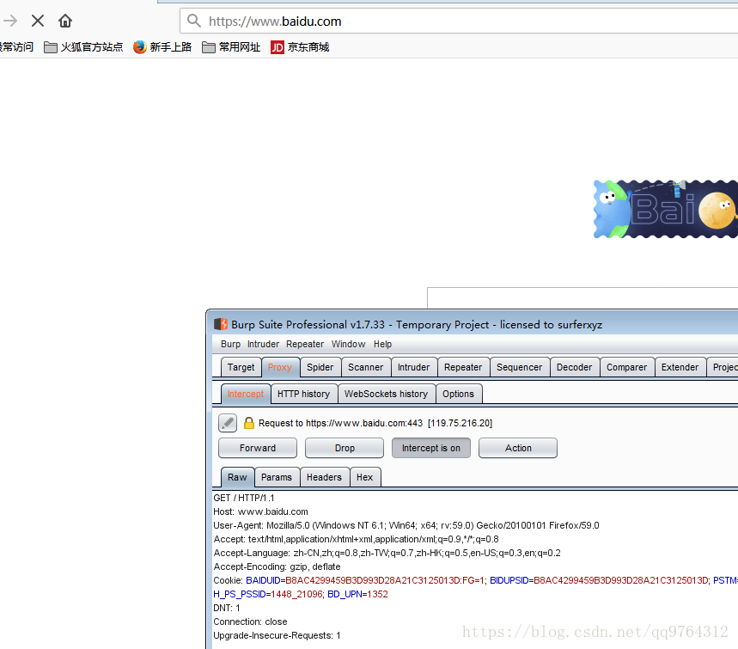Select the Intercept sub-tab

(246, 395)
